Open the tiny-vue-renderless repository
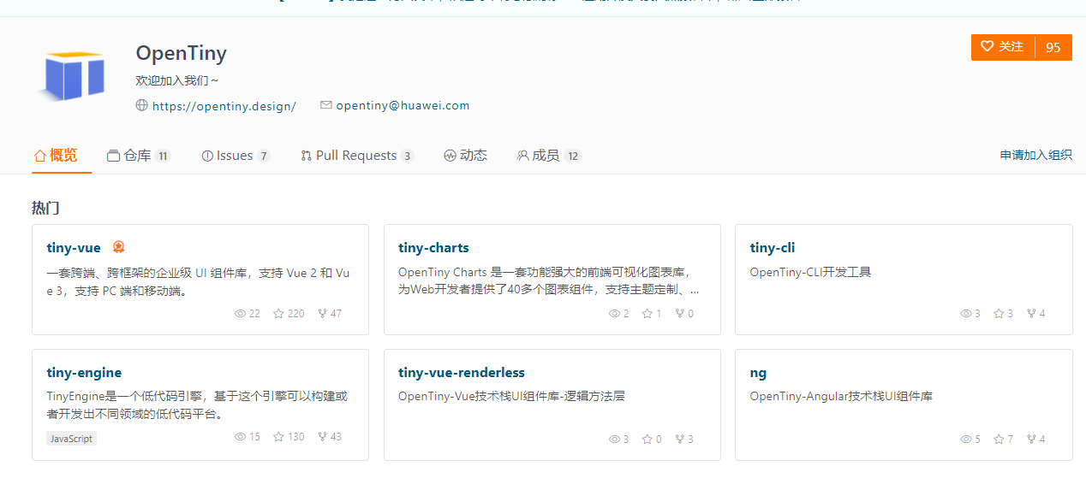The height and width of the screenshot is (484, 1086). click(462, 373)
